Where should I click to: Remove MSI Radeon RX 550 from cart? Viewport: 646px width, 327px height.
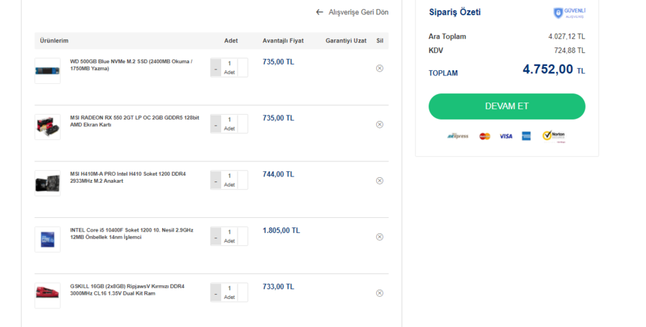coord(380,124)
